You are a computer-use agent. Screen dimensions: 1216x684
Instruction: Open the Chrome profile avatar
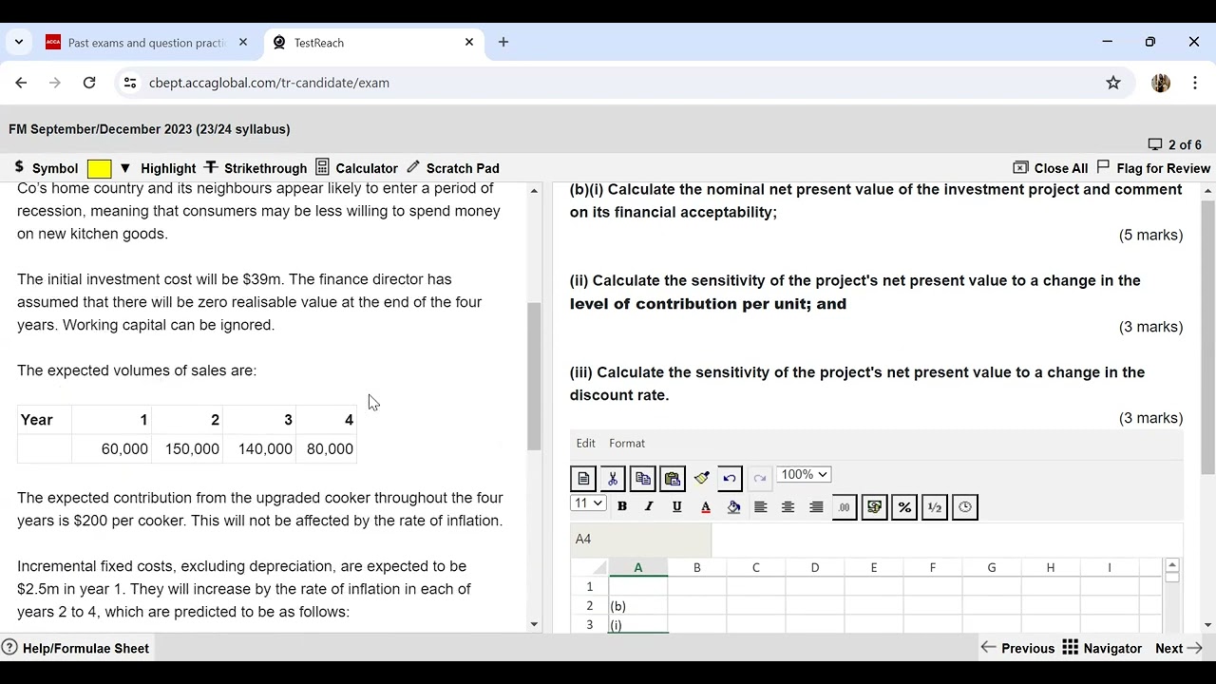[x=1161, y=83]
